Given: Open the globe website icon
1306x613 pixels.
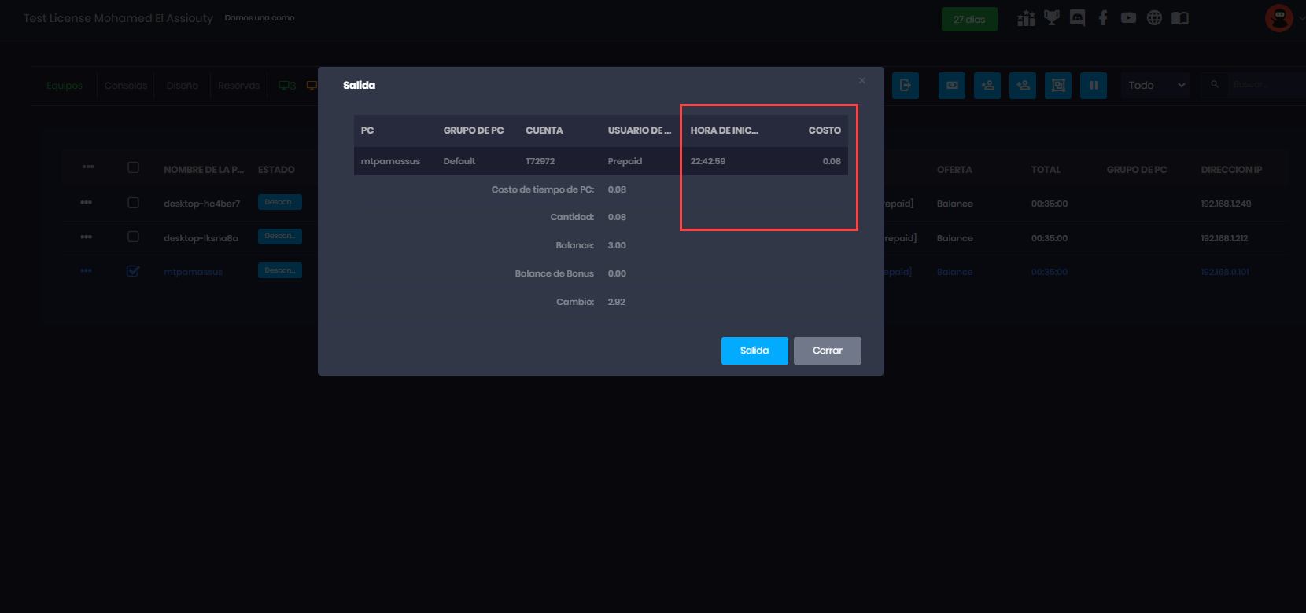Looking at the screenshot, I should click(1154, 18).
